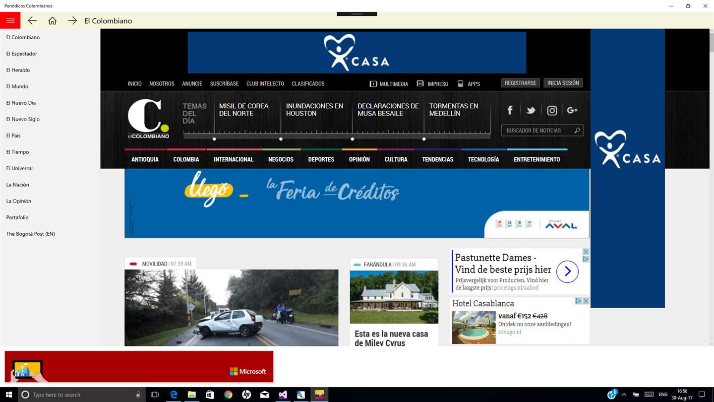Select El Nuevo Dia newspaper
The image size is (714, 402).
click(x=21, y=103)
